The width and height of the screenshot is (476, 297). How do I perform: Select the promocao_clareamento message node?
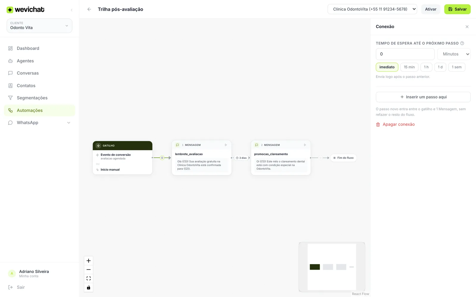[281, 158]
